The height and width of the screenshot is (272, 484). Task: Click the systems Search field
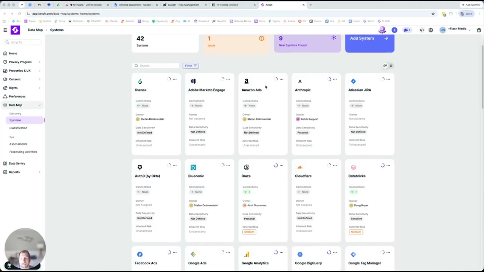coord(156,66)
